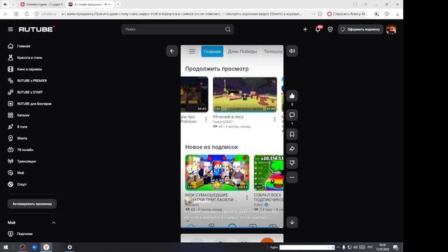Image resolution: width=448 pixels, height=252 pixels.
Task: Open the RUTUBE hamburger menu
Action: tap(10, 29)
